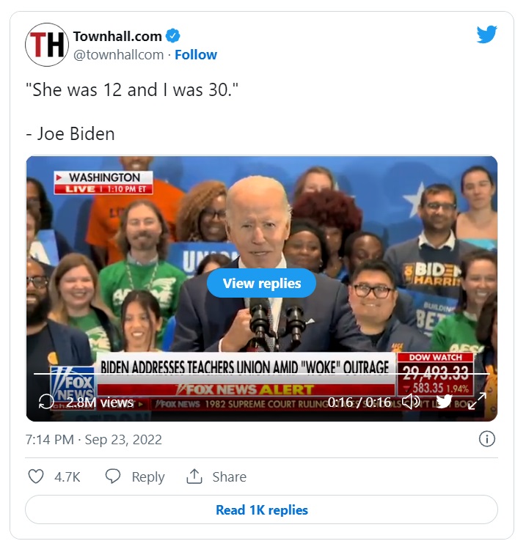The image size is (526, 552).
Task: Expand video to fullscreen
Action: tap(477, 401)
